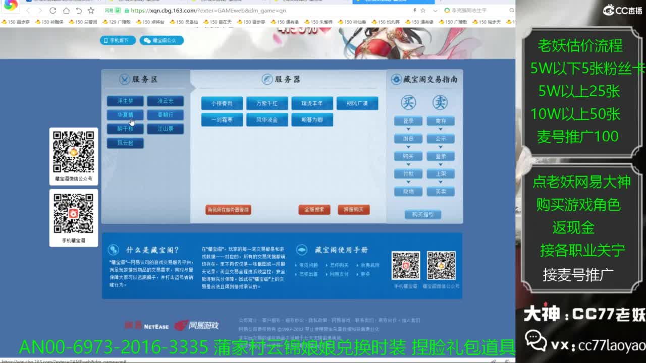Go back using the browser back arrow

click(28, 11)
